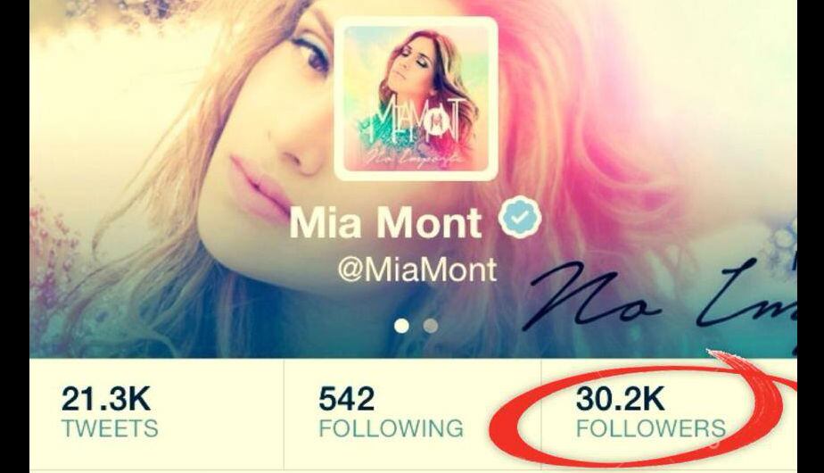Click the cursive 'No Im' banner text
This screenshot has width=824, height=473.
(x=664, y=300)
